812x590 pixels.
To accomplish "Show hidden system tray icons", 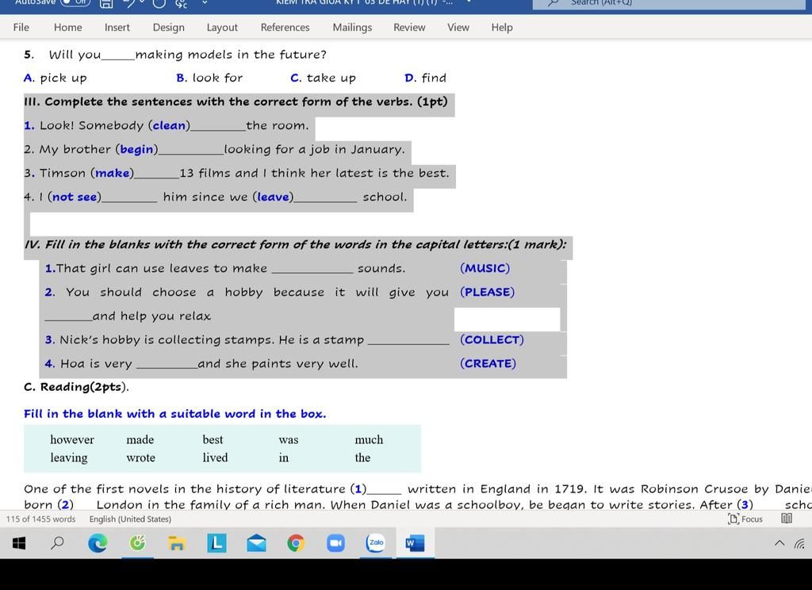I will pyautogui.click(x=779, y=543).
